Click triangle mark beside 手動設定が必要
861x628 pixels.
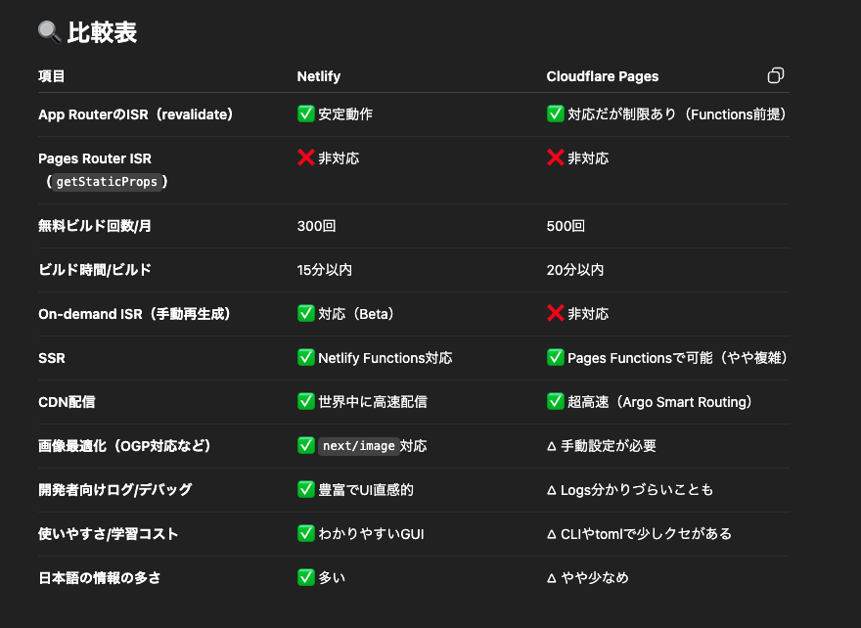coord(552,446)
